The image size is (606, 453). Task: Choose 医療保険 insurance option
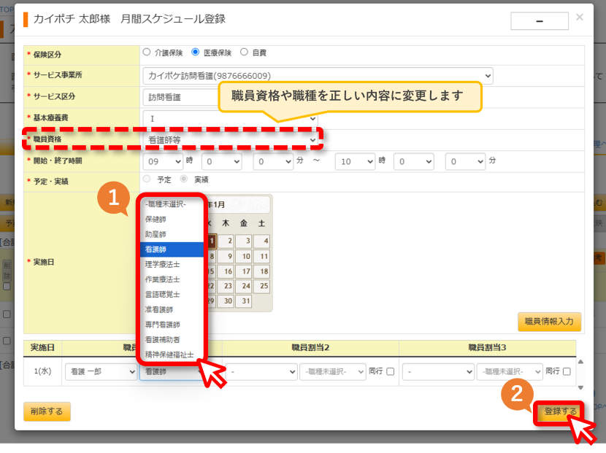click(196, 52)
